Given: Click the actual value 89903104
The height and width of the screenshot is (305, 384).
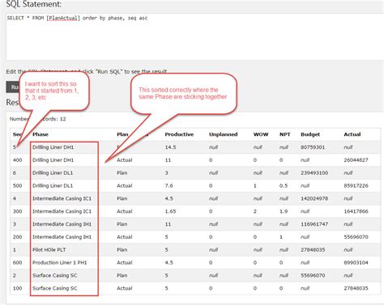Looking at the screenshot, I should click(x=356, y=262).
